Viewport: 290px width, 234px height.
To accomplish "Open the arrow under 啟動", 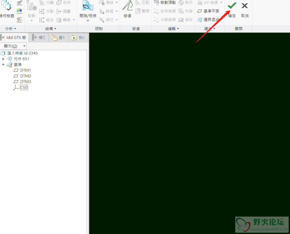I will pos(32,21).
